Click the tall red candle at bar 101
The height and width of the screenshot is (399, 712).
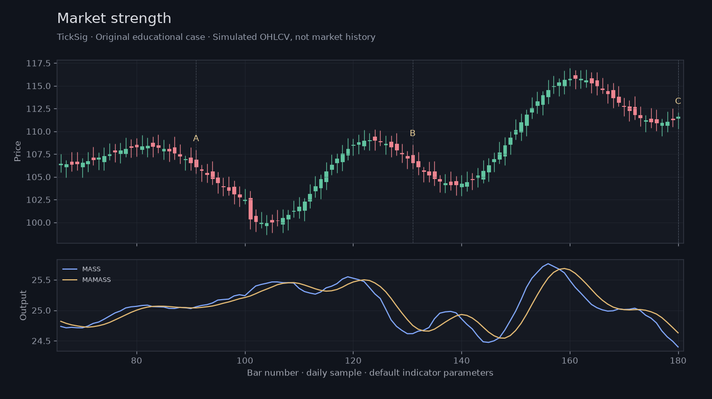[251, 209]
